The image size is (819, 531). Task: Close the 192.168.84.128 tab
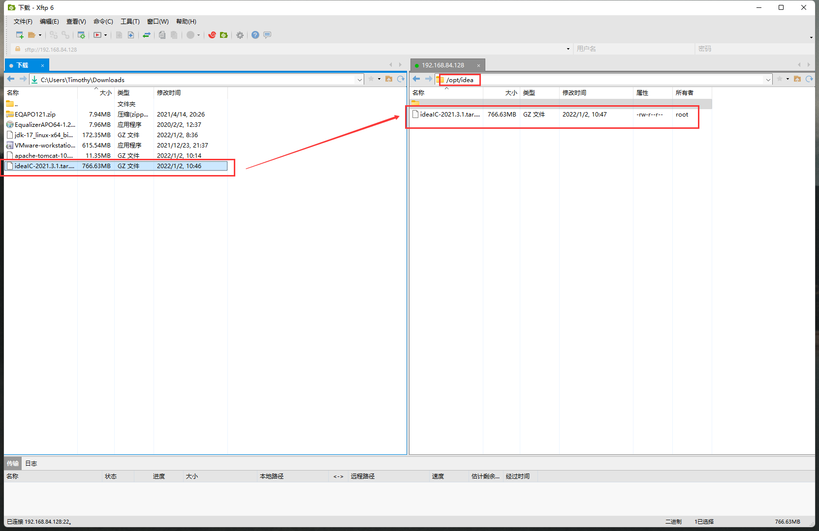(478, 65)
